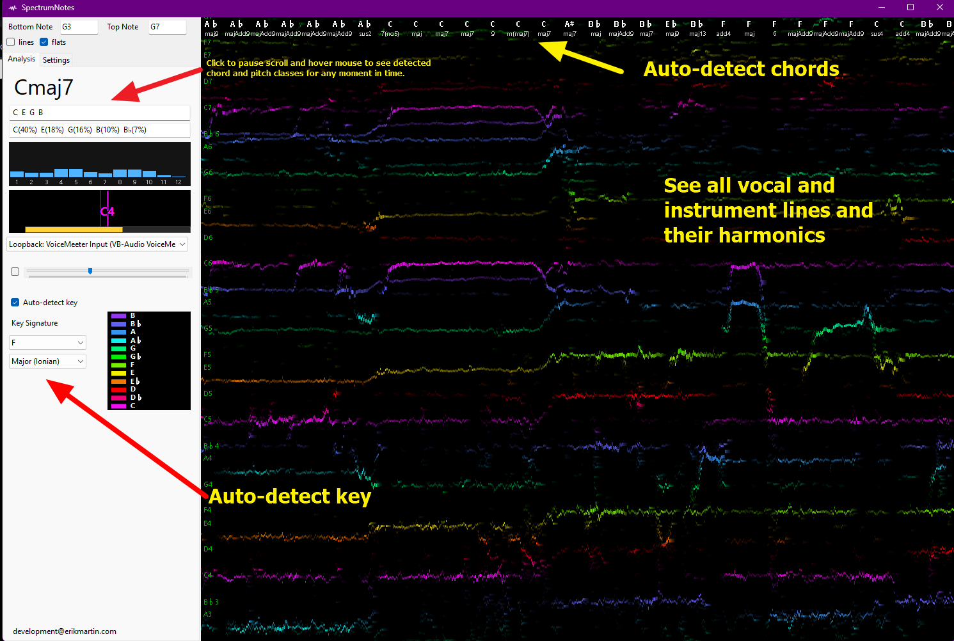Open the Major (Ionian) mode dropdown
The height and width of the screenshot is (641, 954).
tap(48, 361)
